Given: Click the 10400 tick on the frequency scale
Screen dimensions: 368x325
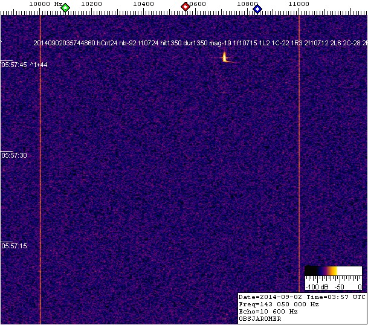Looking at the screenshot, I should coord(143,4).
